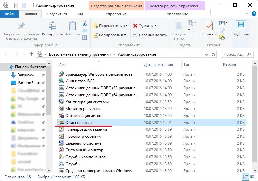Open the Файл menu tab

[x=10, y=14]
